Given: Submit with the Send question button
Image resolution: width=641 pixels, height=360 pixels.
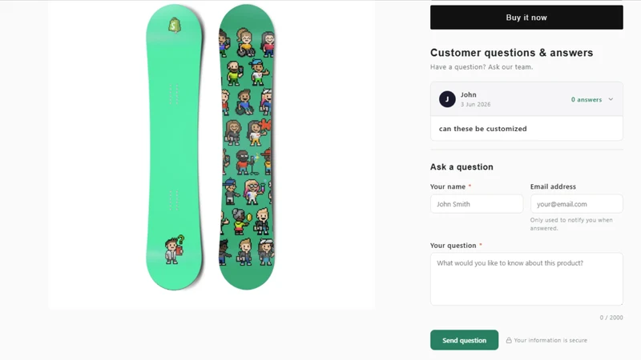Looking at the screenshot, I should 464,340.
